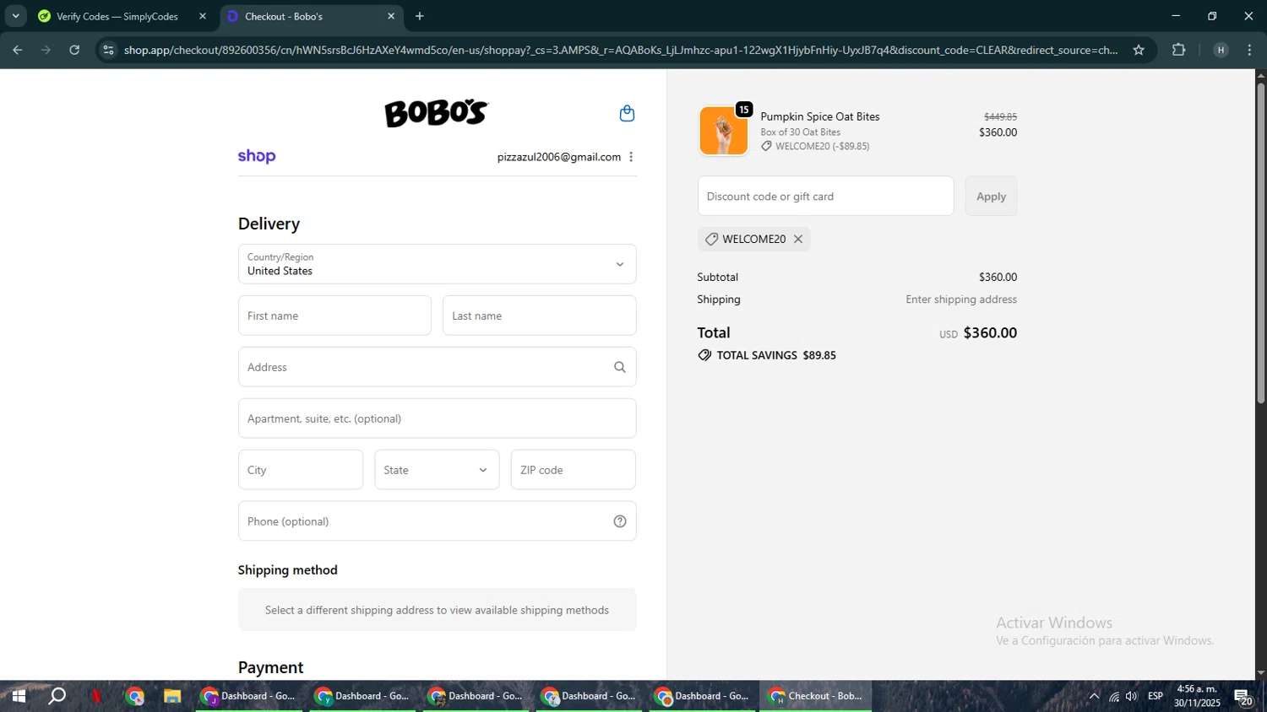Open volume speaker tray icon

(x=1132, y=696)
